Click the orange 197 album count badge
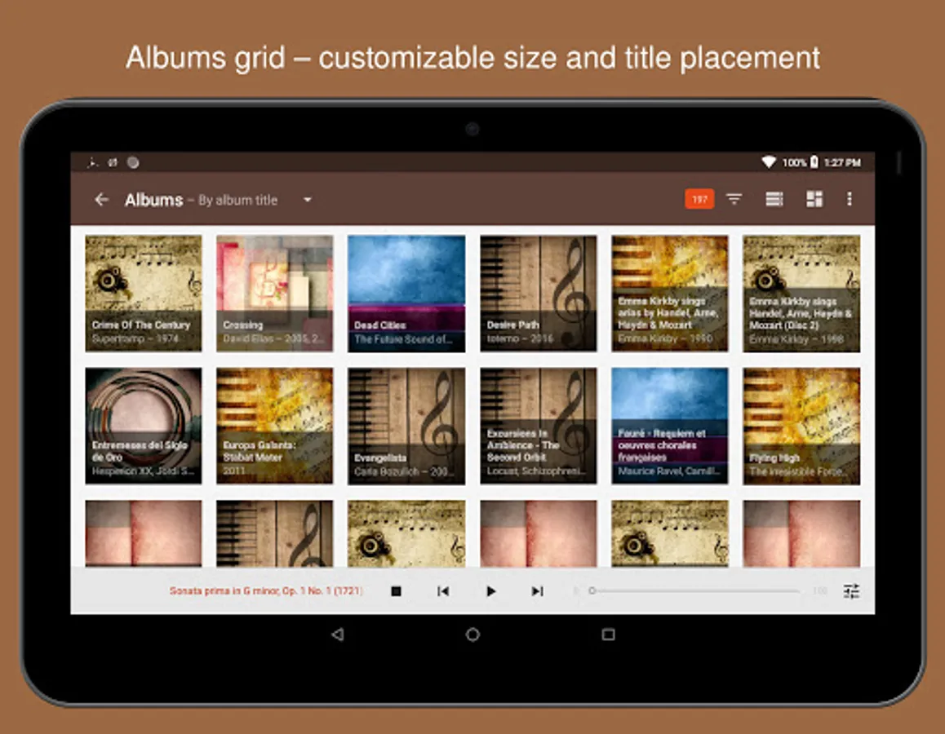945x734 pixels. click(x=699, y=199)
